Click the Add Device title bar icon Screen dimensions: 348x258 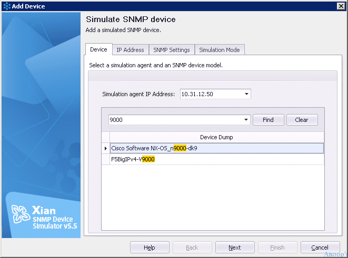click(7, 6)
